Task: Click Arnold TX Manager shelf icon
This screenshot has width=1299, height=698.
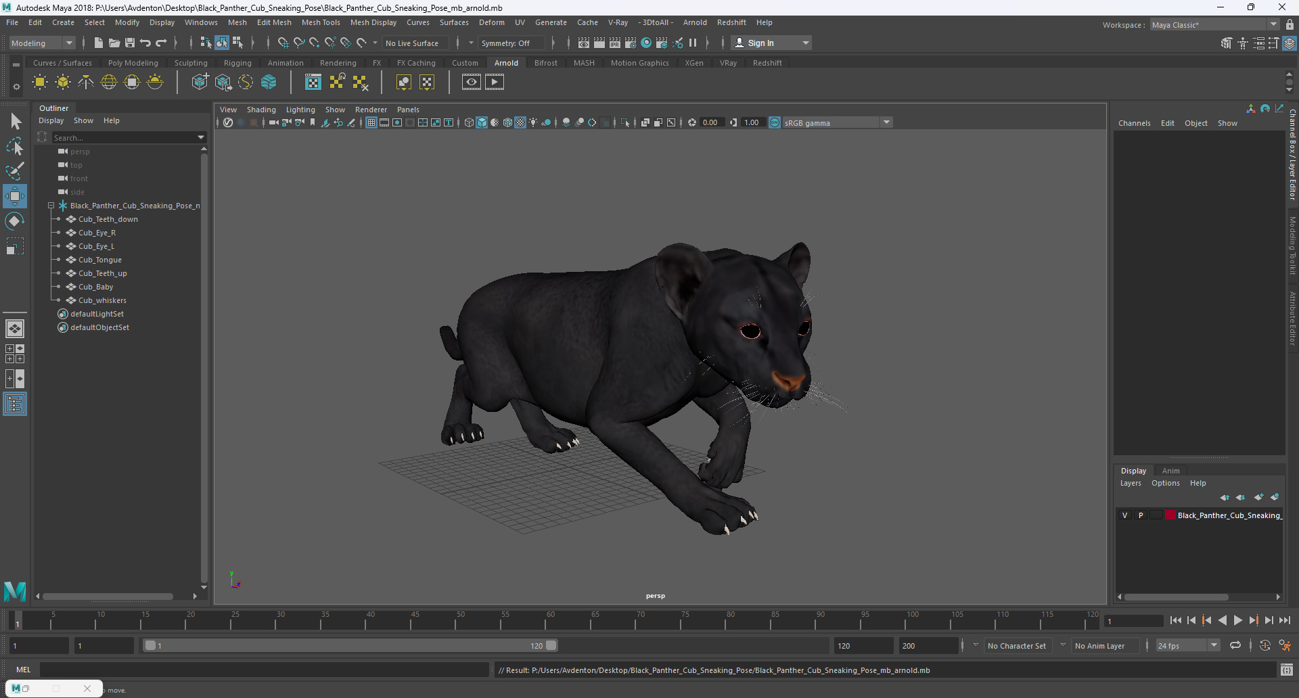Action: tap(313, 83)
